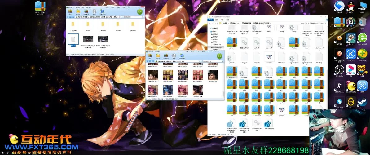Open Tools menu in top-left 360zip window

(x=118, y=7)
